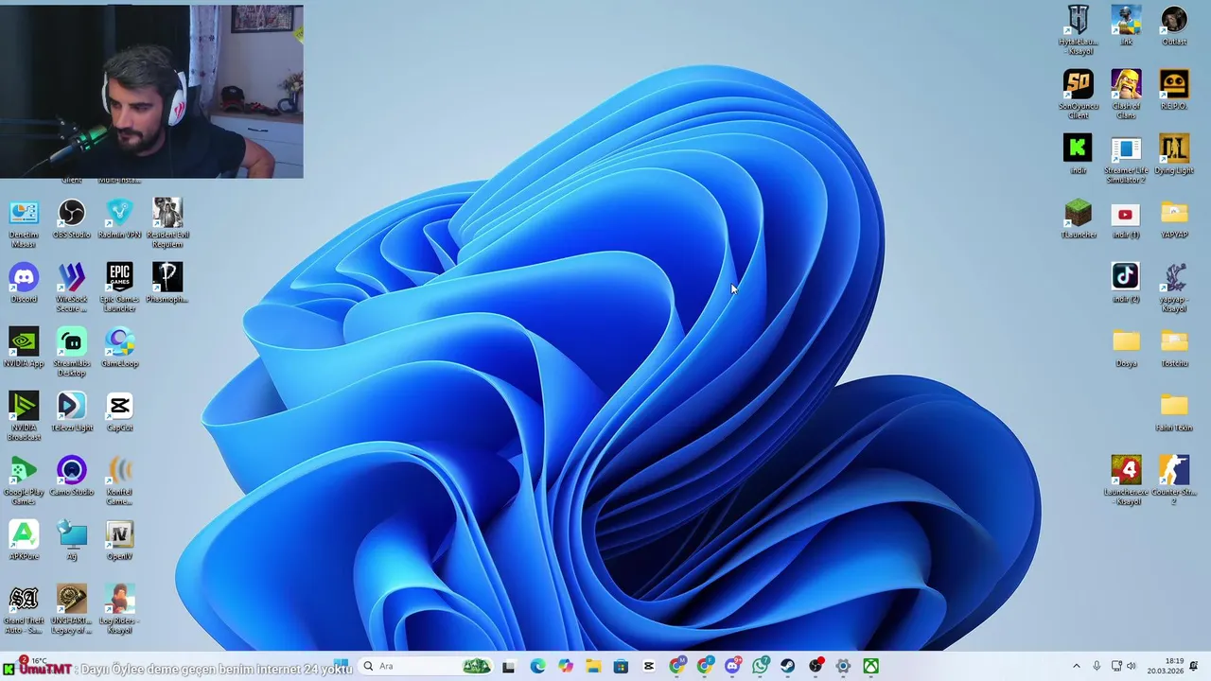Open Microsoft Store from taskbar
The image size is (1211, 681).
(621, 666)
